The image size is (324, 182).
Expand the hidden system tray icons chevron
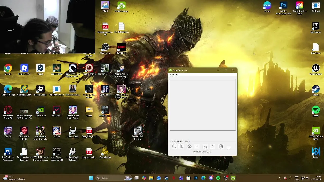(x=279, y=178)
